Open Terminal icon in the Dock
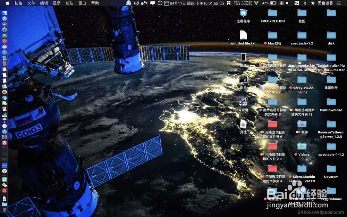Image resolution: width=347 pixels, height=217 pixels. pyautogui.click(x=5, y=148)
